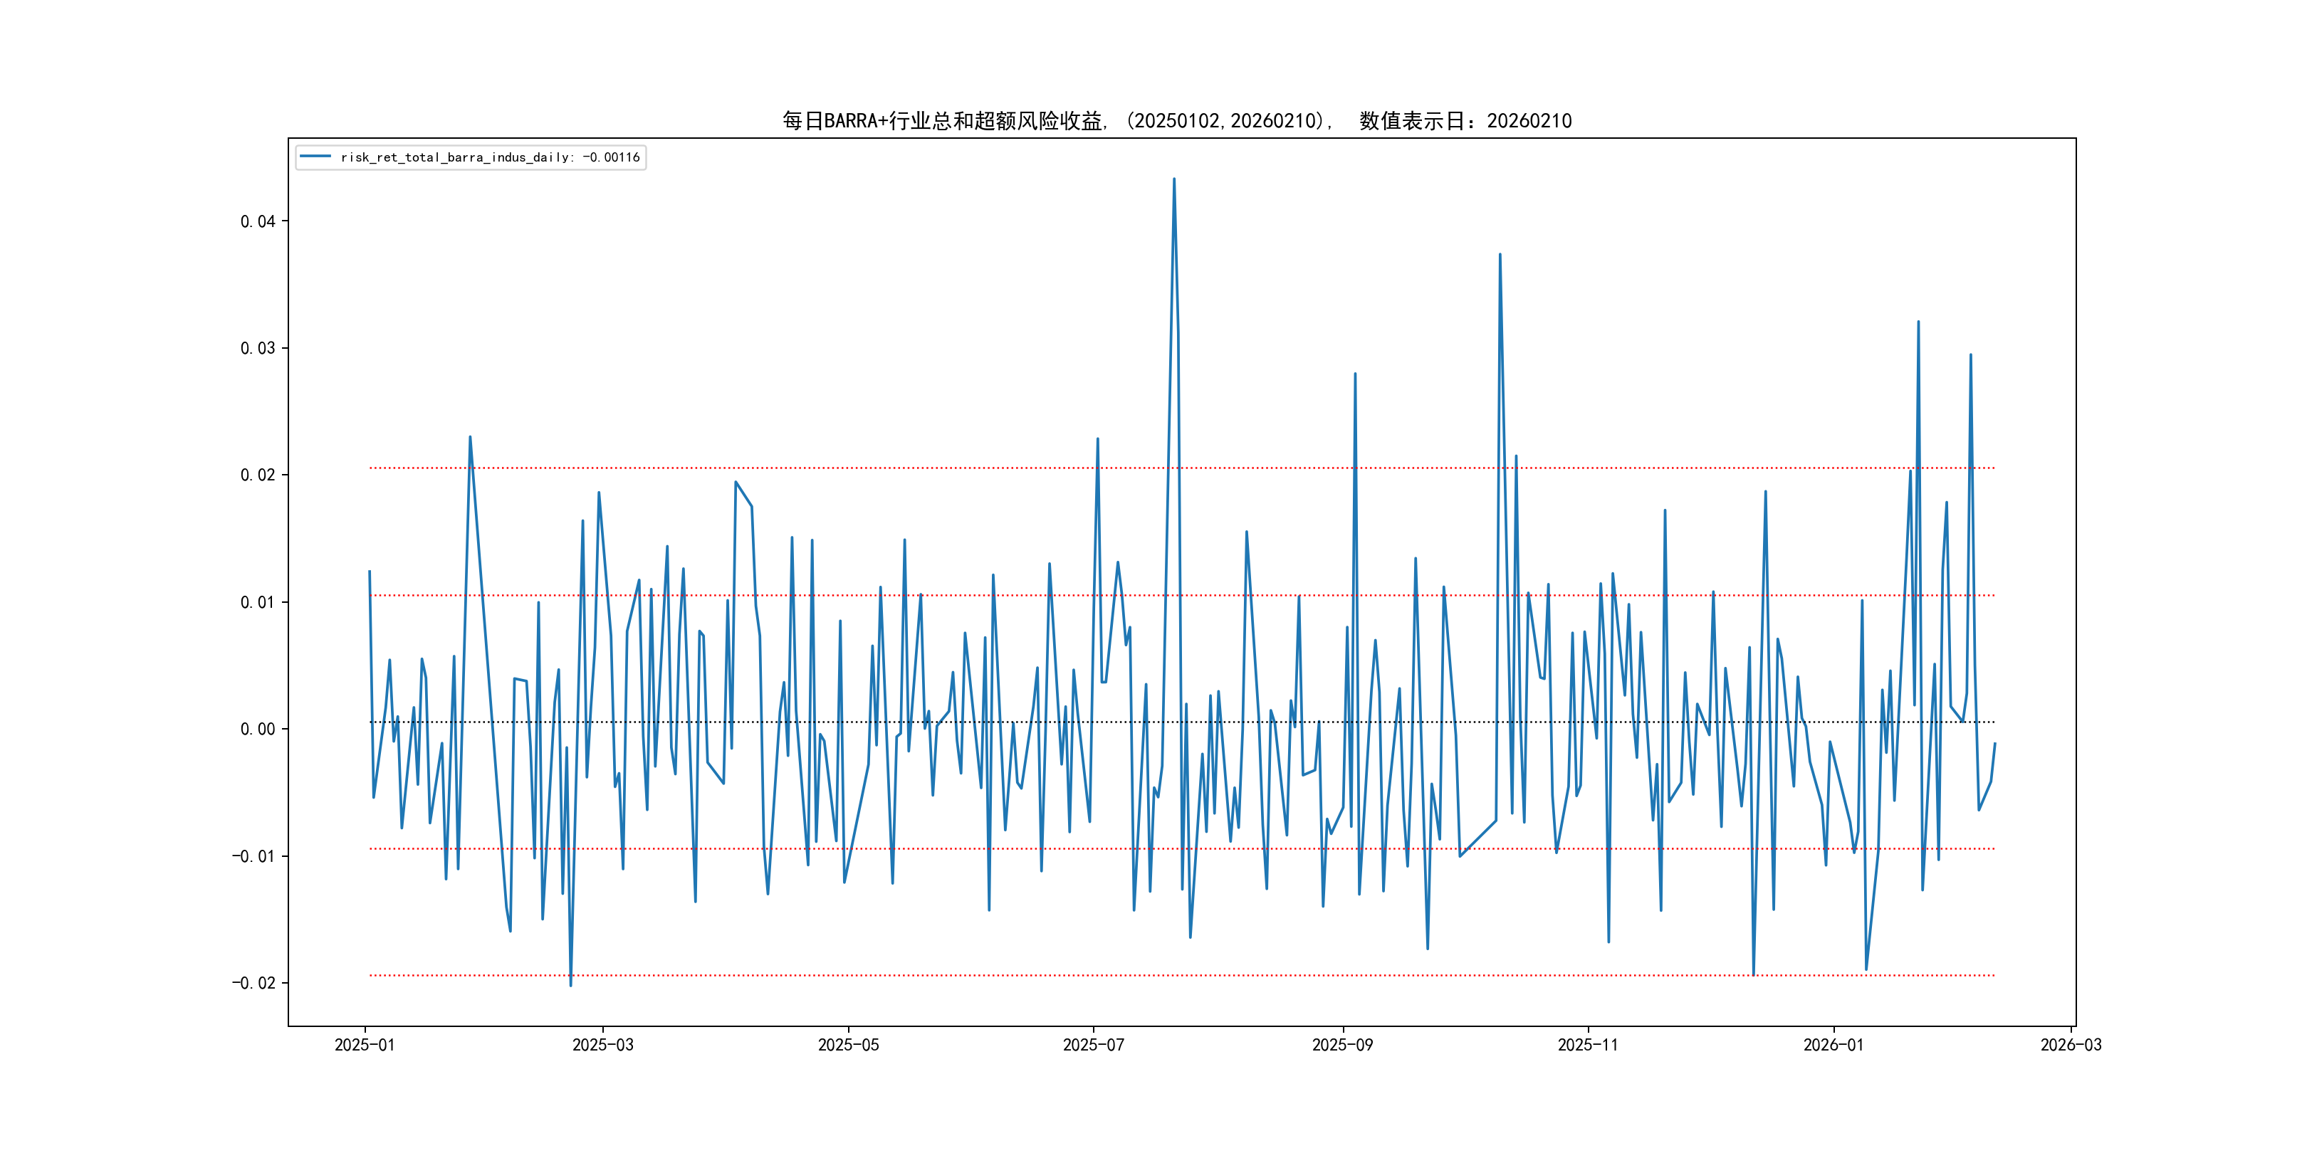The width and height of the screenshot is (2307, 1153).
Task: Click the 2025-11 x-axis tick label
Action: click(1587, 1045)
